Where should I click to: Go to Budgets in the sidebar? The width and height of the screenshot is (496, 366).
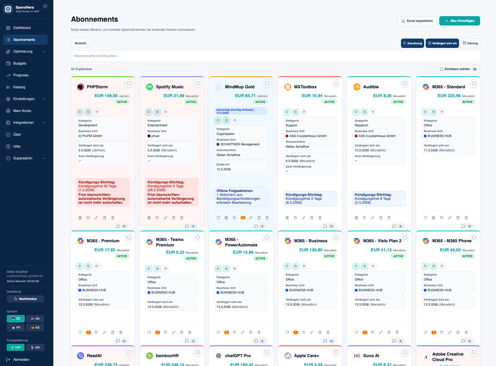click(20, 64)
